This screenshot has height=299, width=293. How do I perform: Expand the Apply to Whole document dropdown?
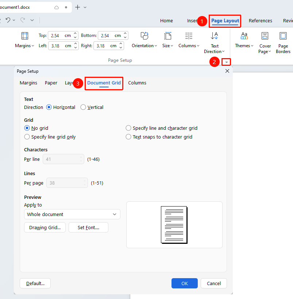pos(72,214)
